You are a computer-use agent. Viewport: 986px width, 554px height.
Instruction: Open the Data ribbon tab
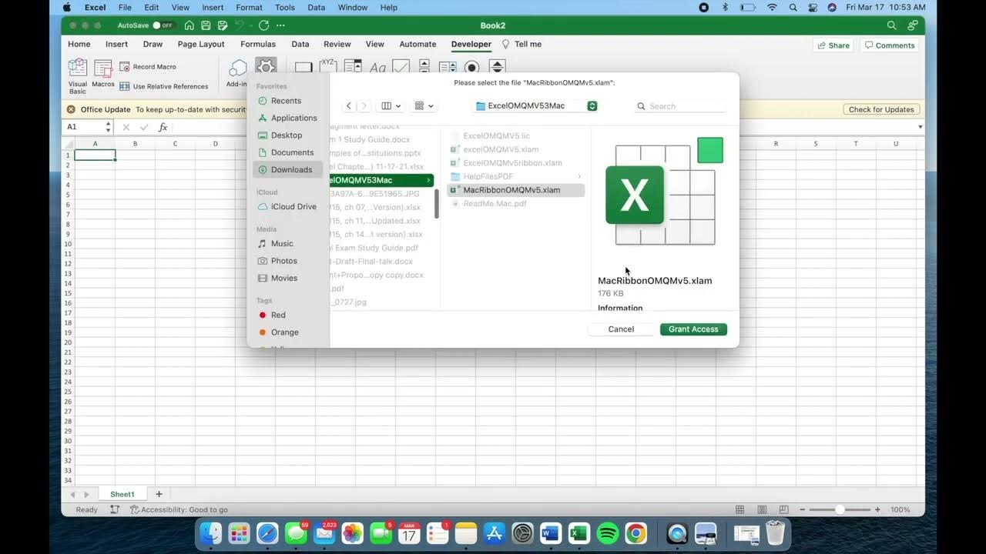tap(300, 44)
